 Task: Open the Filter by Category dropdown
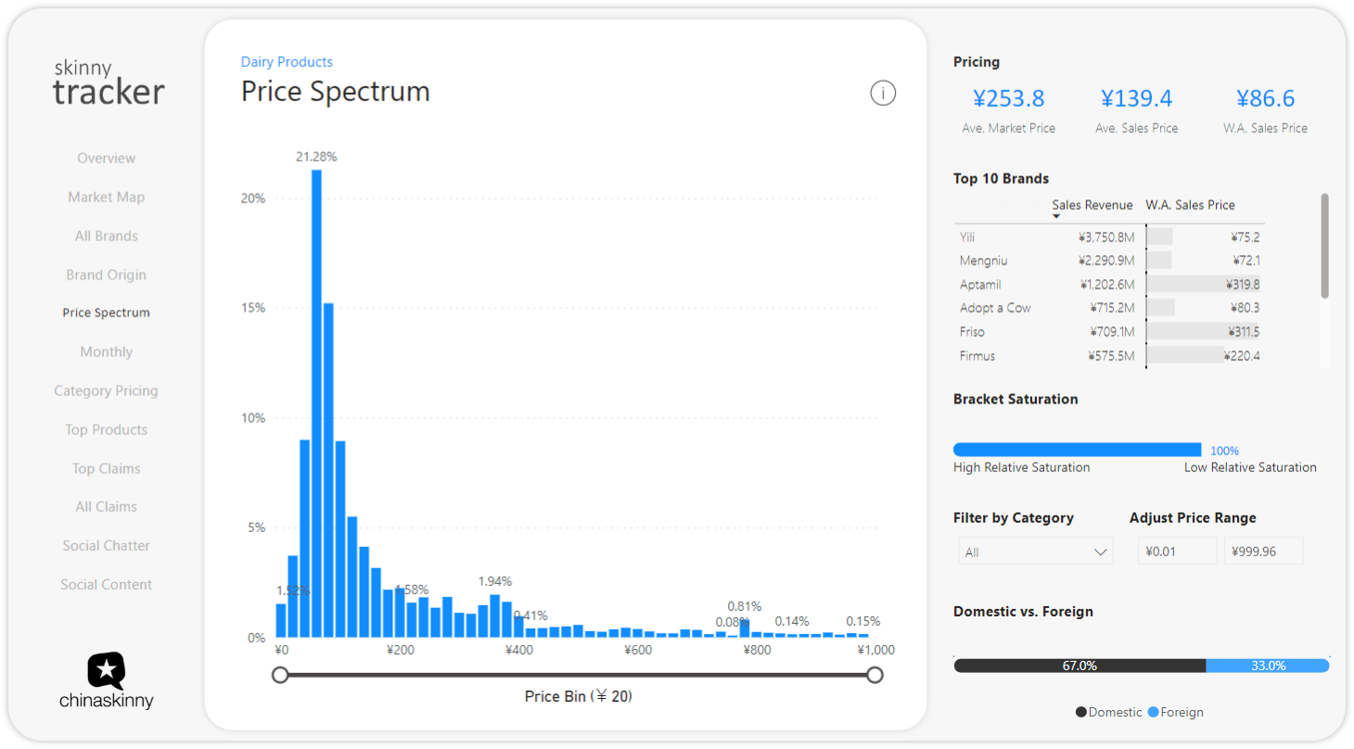[1035, 552]
